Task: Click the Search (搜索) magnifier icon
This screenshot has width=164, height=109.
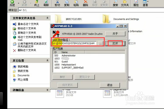Action: [115, 3]
